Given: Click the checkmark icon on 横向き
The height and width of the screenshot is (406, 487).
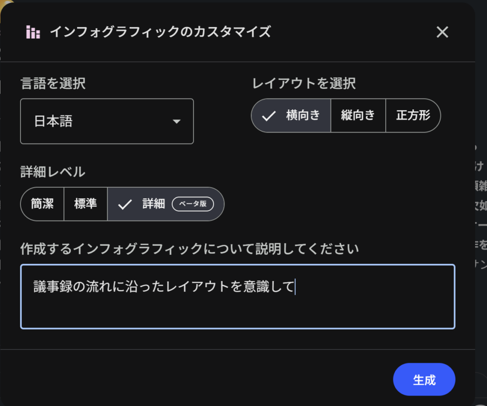Looking at the screenshot, I should pyautogui.click(x=269, y=116).
